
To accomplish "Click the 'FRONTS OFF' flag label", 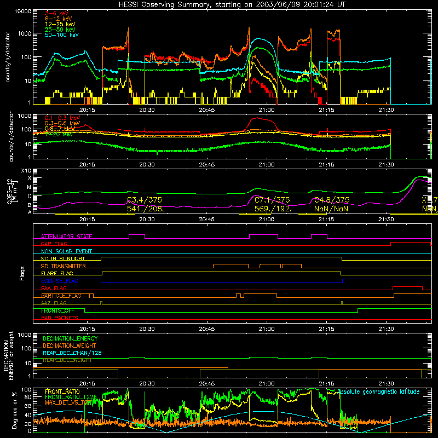I will (x=57, y=310).
